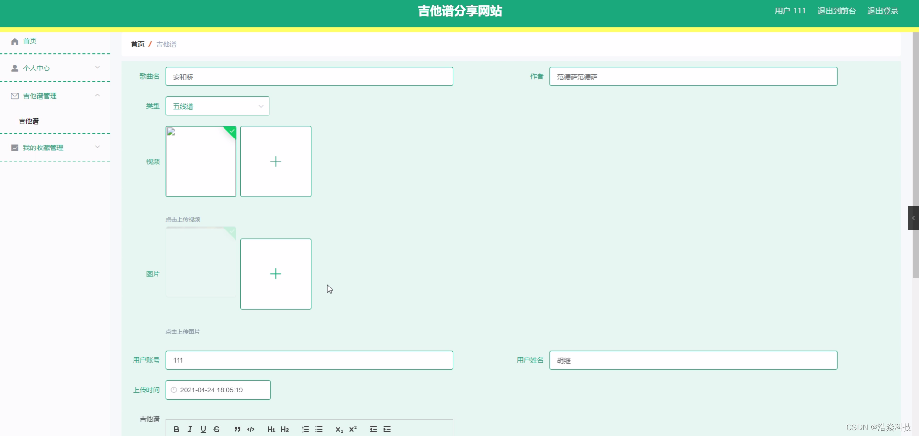Screen dimensions: 919x436
Task: Insert a code block
Action: 250,429
